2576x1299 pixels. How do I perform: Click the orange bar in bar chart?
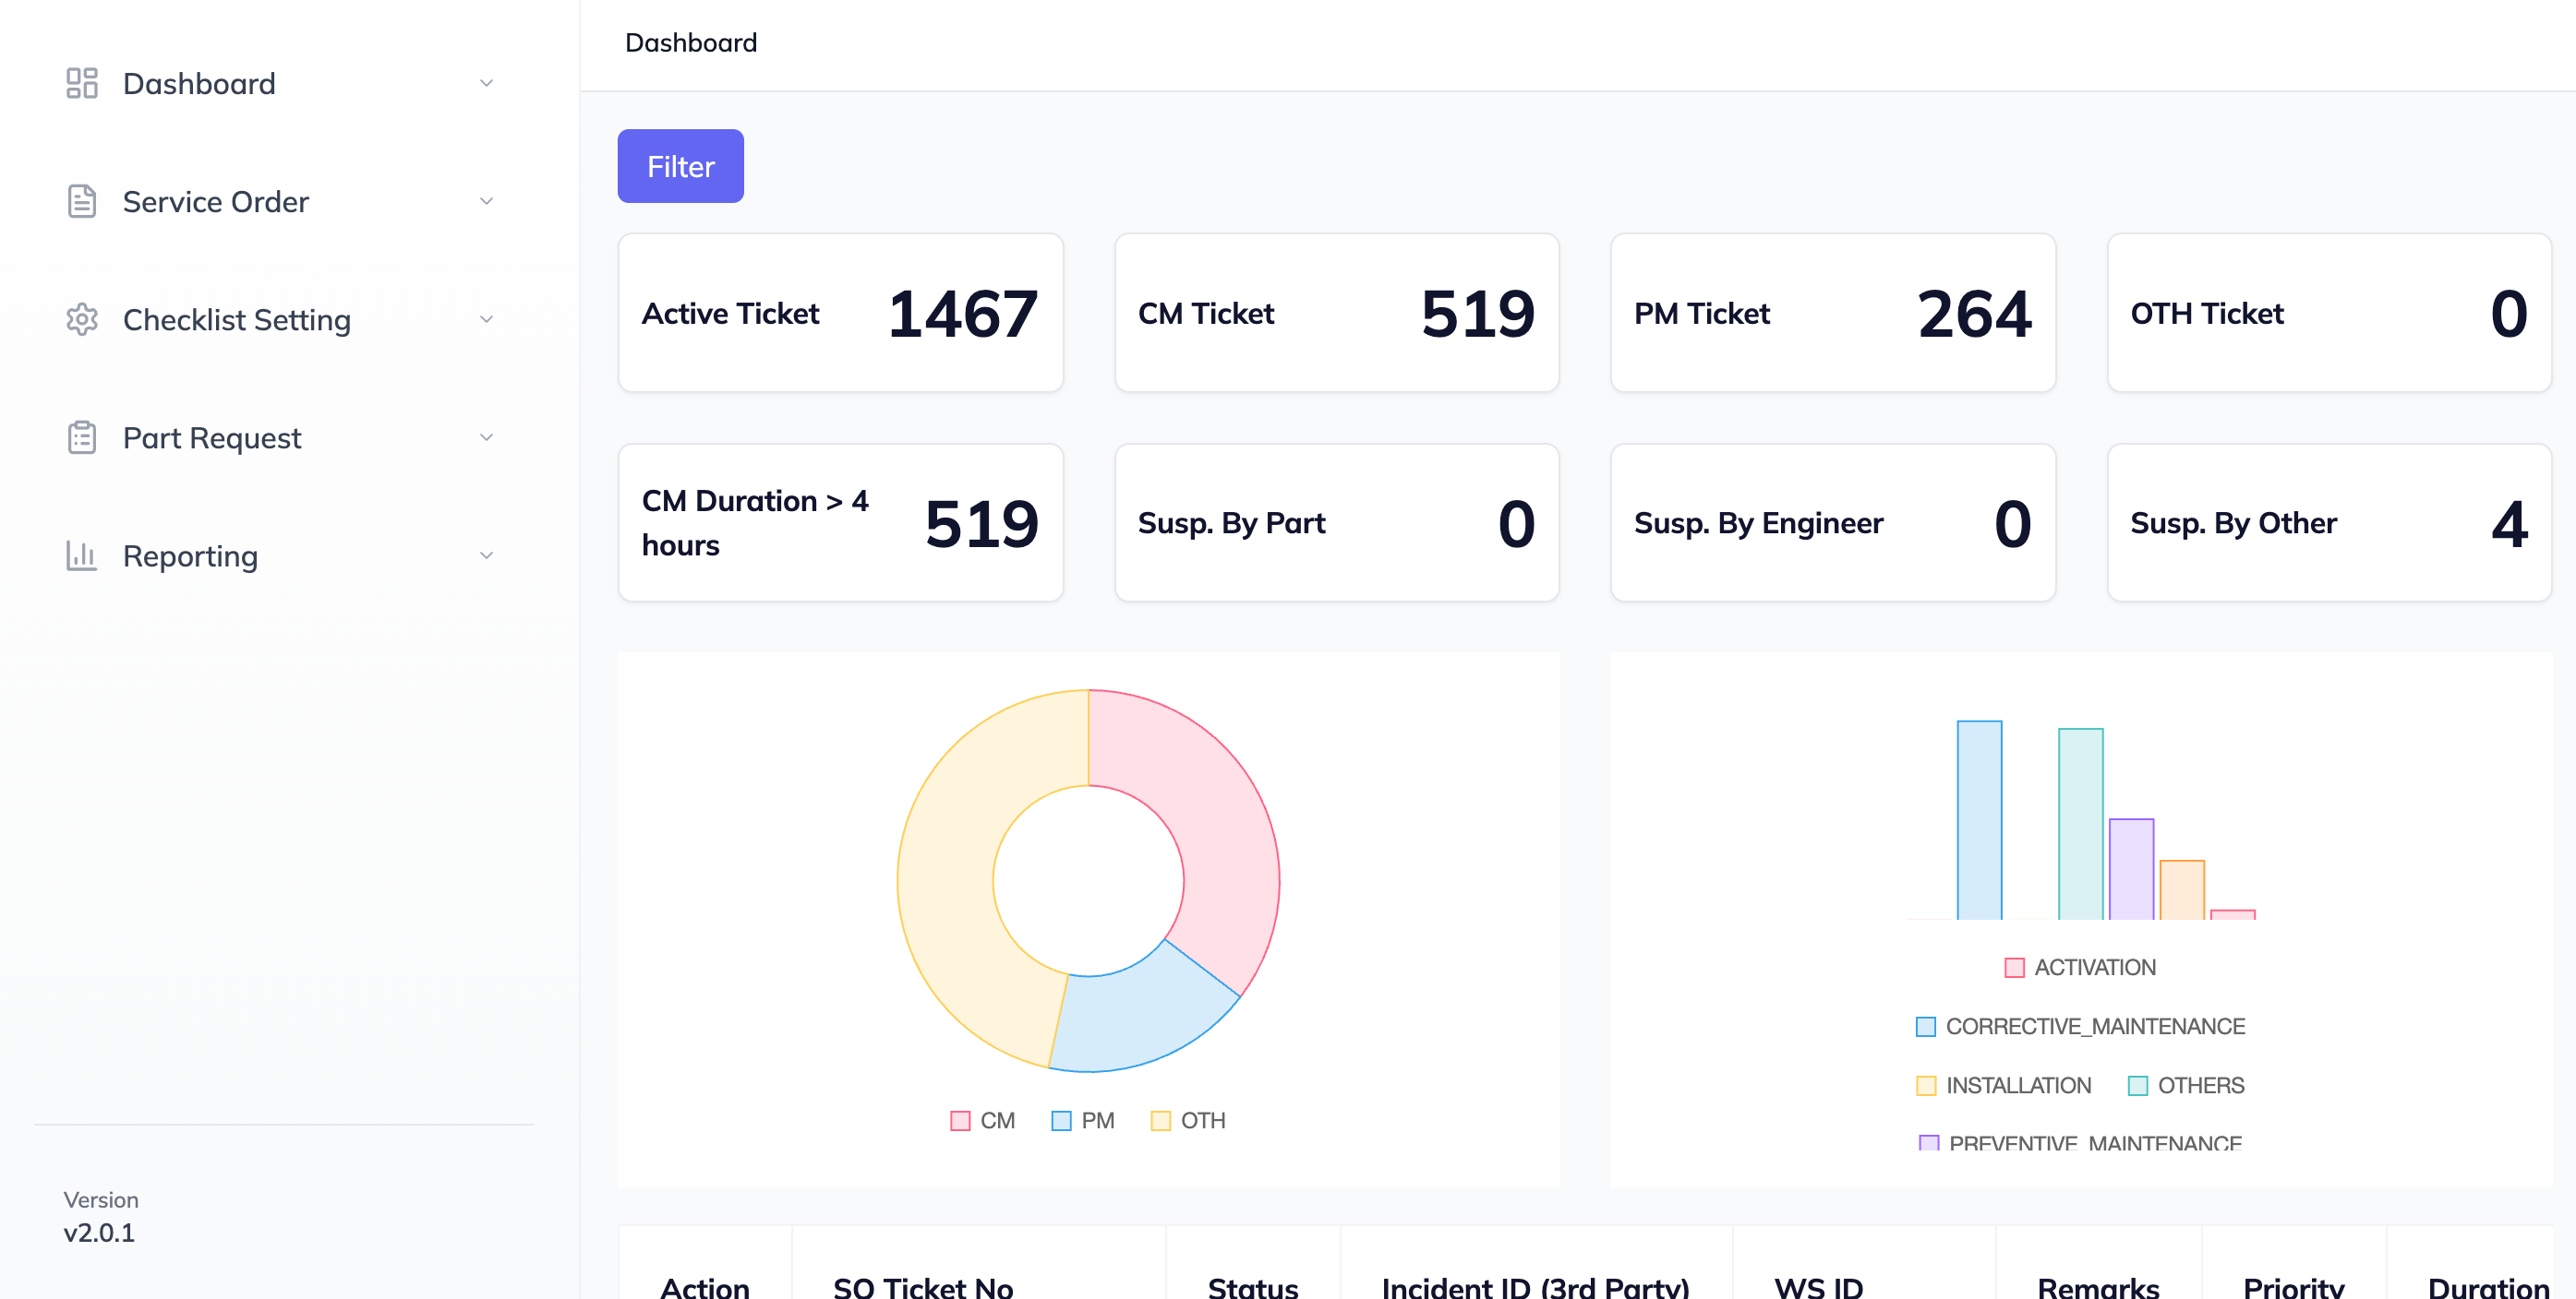pyautogui.click(x=2182, y=889)
